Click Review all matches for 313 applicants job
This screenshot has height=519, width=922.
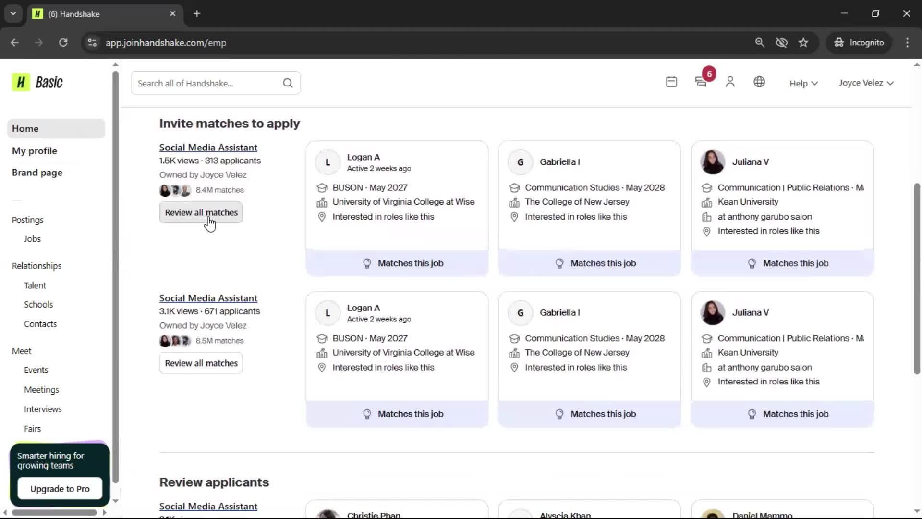coord(201,212)
